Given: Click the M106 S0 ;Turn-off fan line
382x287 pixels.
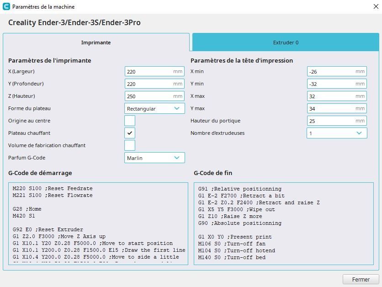Looking at the screenshot, I should (x=232, y=244).
